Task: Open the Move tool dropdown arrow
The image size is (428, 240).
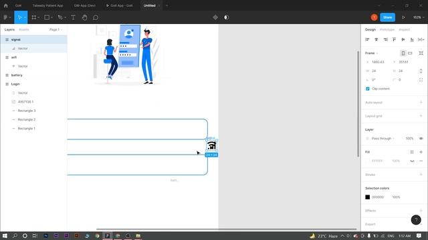Action: click(x=25, y=17)
